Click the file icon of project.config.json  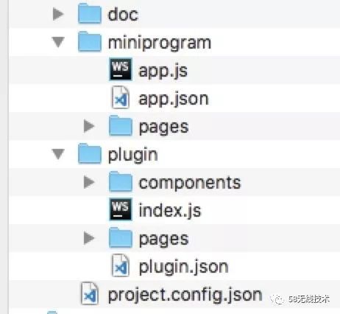pyautogui.click(x=90, y=293)
